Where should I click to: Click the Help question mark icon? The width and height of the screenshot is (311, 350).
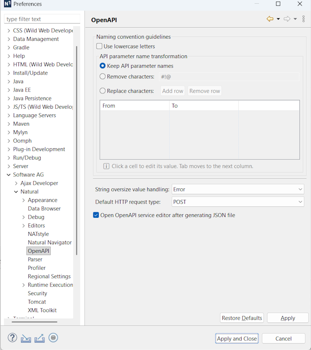click(12, 338)
